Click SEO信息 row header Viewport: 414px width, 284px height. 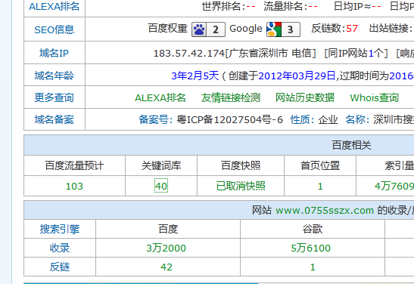54,29
